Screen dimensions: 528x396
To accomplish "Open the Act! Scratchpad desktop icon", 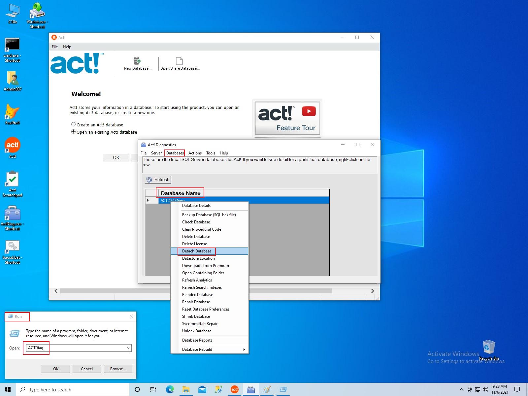I will click(x=13, y=184).
